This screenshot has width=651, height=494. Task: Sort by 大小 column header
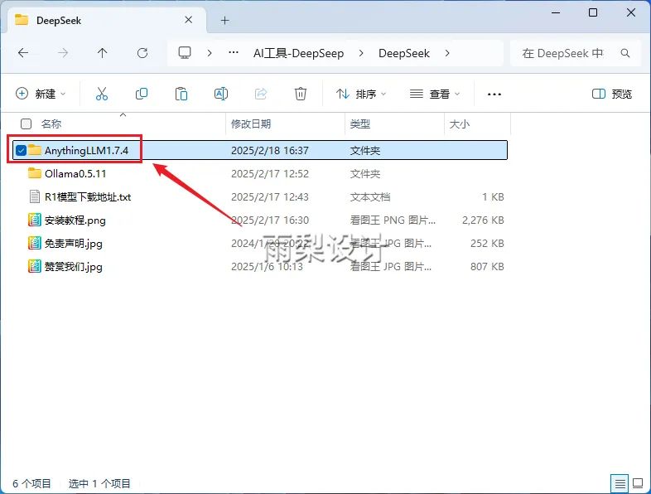[460, 123]
